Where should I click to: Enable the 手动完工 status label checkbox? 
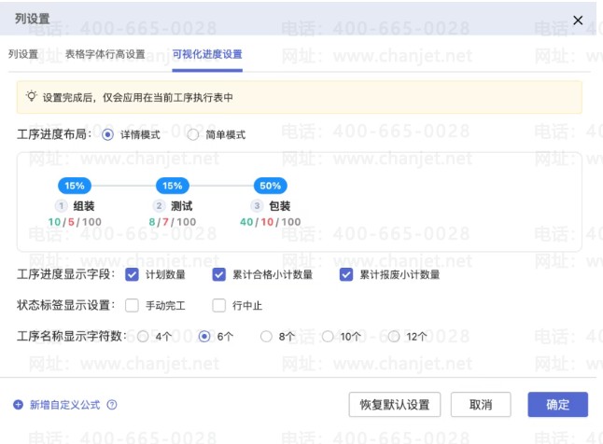(132, 306)
